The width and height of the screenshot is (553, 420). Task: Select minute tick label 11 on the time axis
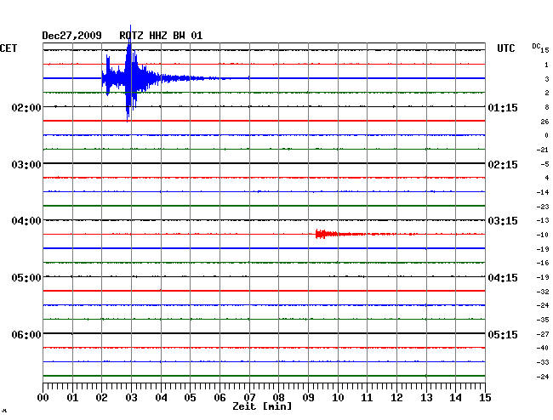[x=368, y=398]
